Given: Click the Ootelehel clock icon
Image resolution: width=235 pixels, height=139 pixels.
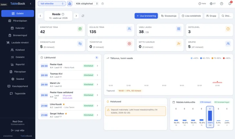Looking at the screenshot, I should (228, 29).
